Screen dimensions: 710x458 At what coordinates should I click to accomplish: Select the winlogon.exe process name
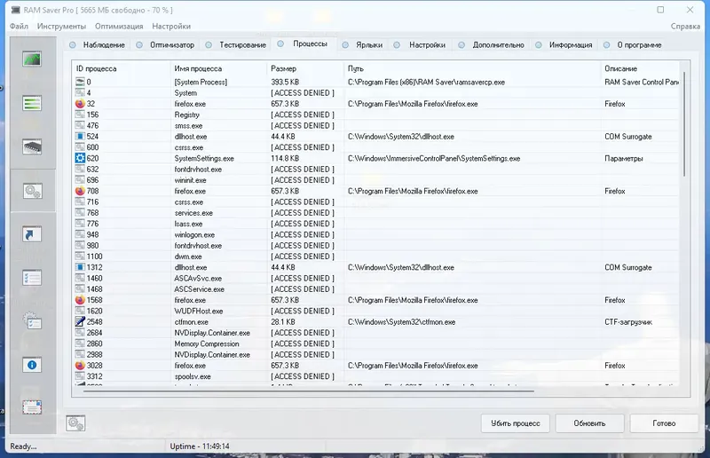[194, 234]
